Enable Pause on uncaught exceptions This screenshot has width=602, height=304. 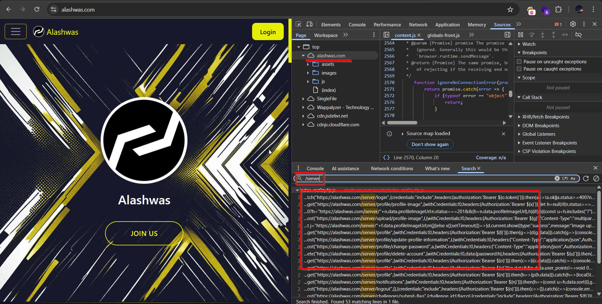519,62
